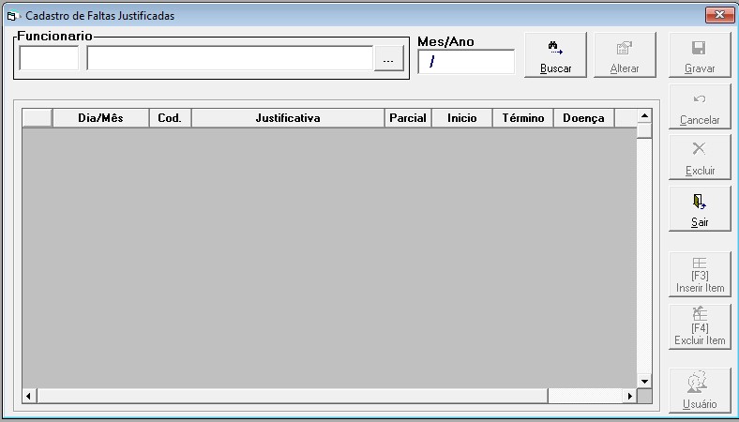The image size is (739, 422).
Task: Exit using the Sair door button
Action: click(x=700, y=209)
